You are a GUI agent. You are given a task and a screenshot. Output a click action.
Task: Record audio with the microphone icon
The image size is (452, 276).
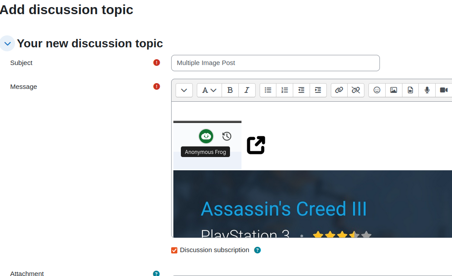(x=427, y=90)
